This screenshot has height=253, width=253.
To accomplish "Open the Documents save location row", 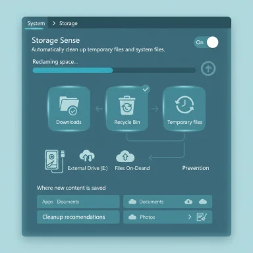I will [x=167, y=202].
